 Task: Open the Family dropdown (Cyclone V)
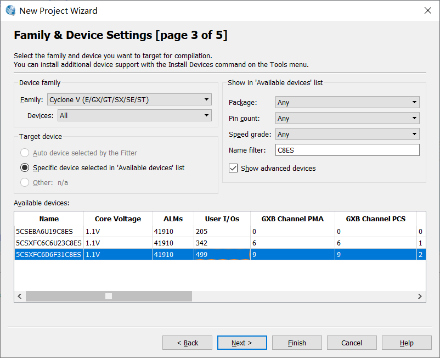129,100
